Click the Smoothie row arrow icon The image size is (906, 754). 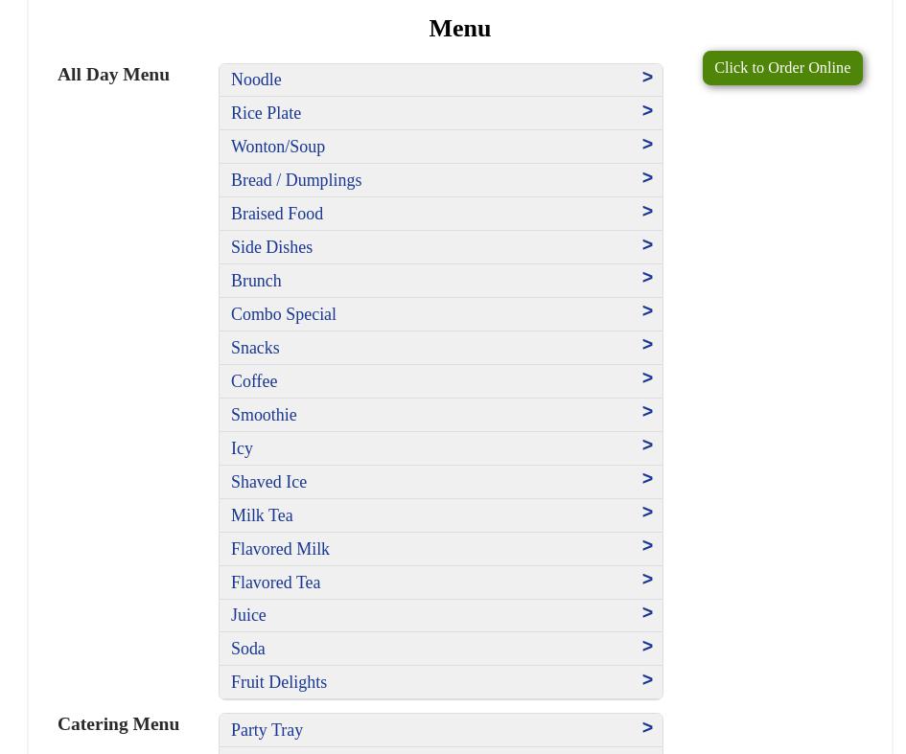(x=647, y=412)
